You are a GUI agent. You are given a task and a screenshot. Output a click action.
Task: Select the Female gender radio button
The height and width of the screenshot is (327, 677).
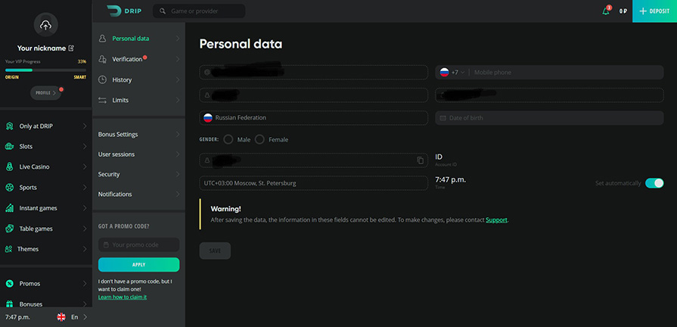tap(260, 139)
